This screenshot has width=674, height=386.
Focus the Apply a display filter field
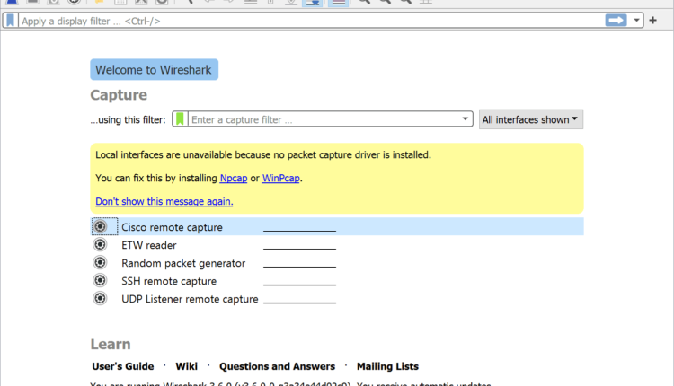tap(312, 21)
